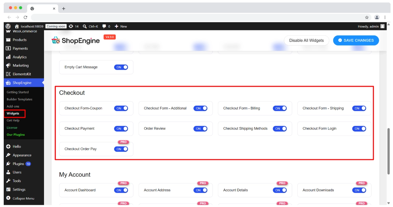Toggle the Account Address switch
Viewport: 393px width, 207px height.
click(x=200, y=190)
